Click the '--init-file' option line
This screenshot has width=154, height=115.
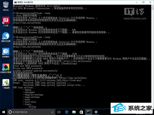pos(29,102)
